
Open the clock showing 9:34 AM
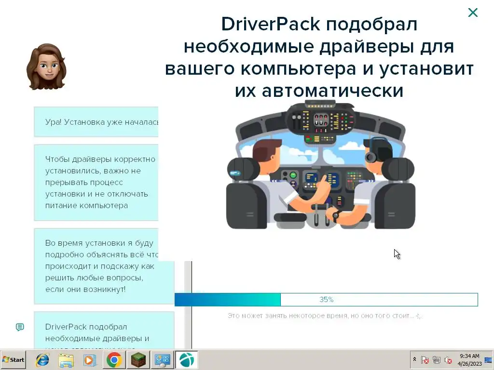[469, 359]
